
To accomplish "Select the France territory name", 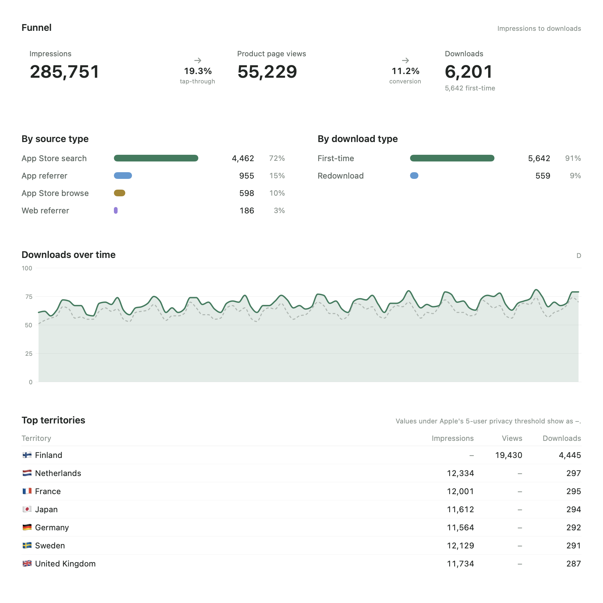I will click(x=48, y=491).
